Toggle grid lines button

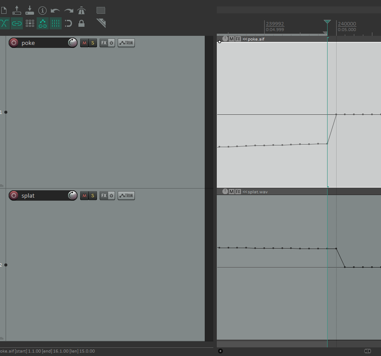pos(56,23)
